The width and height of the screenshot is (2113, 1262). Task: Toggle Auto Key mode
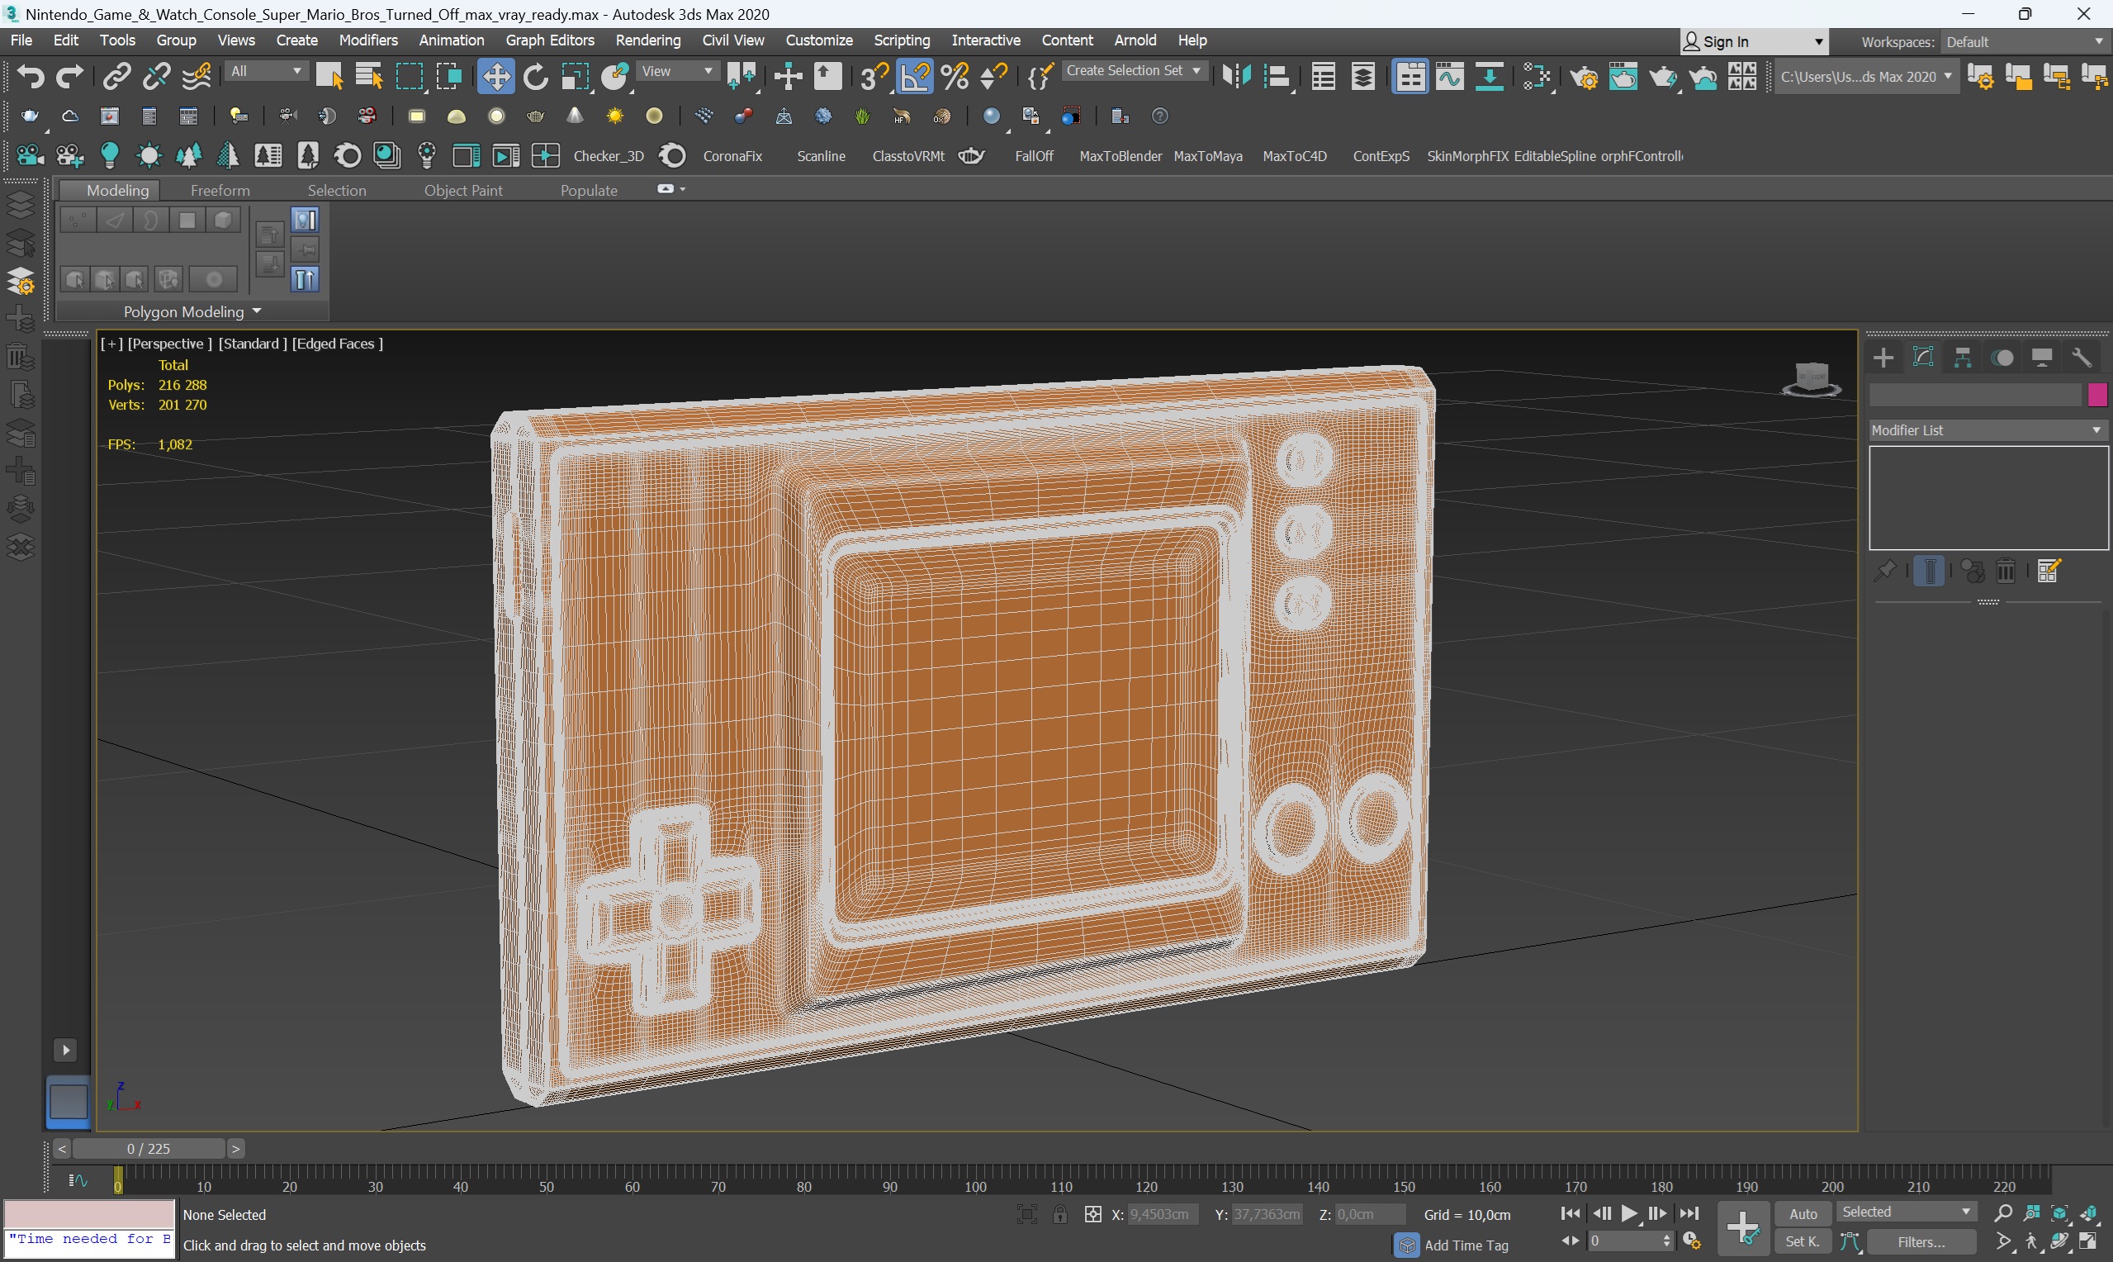pyautogui.click(x=1803, y=1213)
